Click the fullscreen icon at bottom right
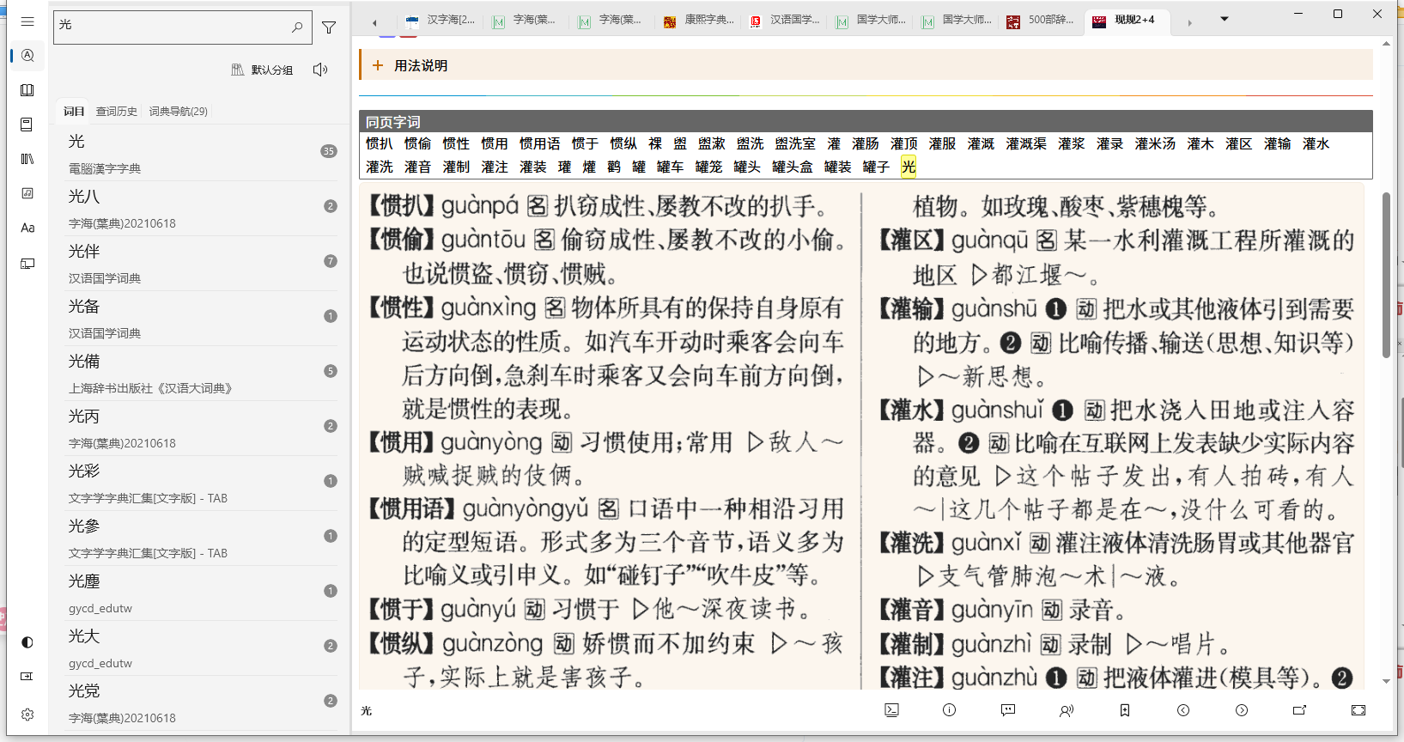 coord(1358,710)
